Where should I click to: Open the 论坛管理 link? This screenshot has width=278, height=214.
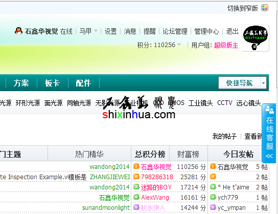(x=175, y=31)
